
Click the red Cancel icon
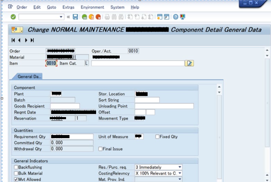[99, 17]
